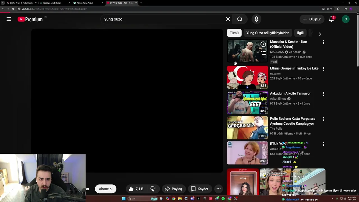Open options for Aykudum Alkolle Tanışıyor
The image size is (359, 202).
coord(323,94)
